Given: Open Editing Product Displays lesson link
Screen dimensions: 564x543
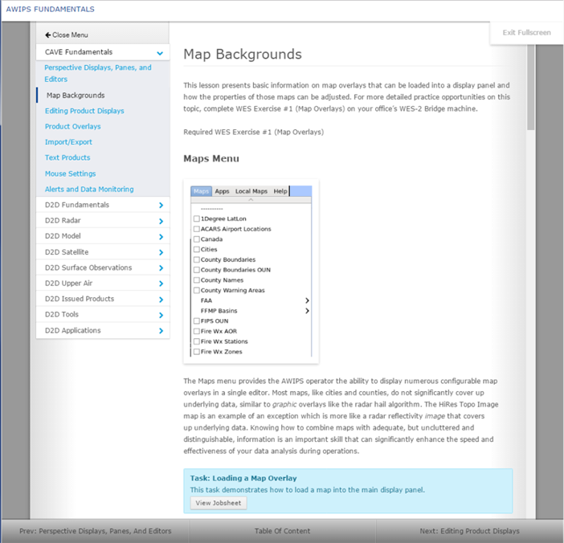Looking at the screenshot, I should [84, 111].
